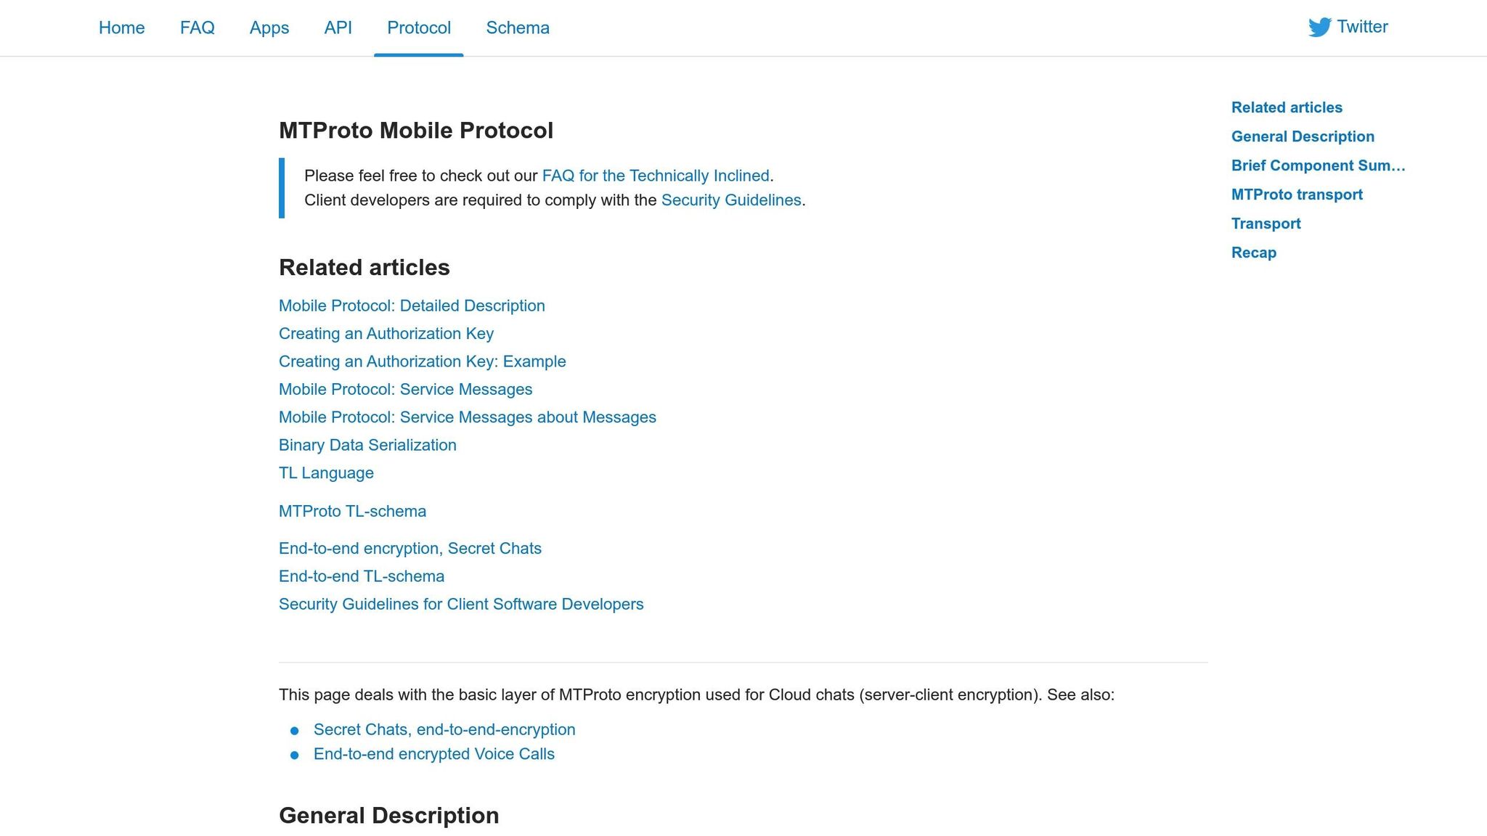Jump to the Recap section via sidebar

point(1254,253)
